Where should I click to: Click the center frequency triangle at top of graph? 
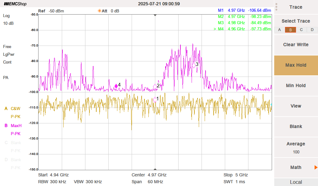pos(155,15)
